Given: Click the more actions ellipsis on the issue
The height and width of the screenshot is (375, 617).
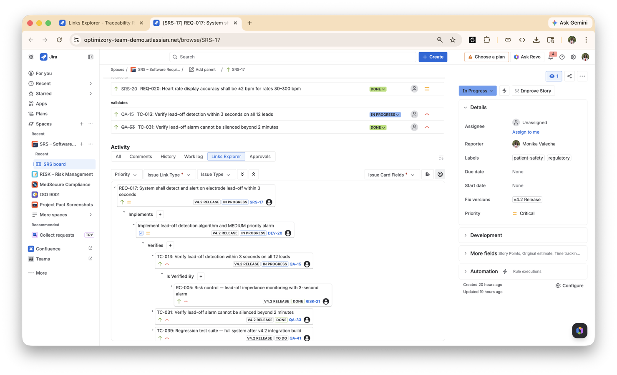Looking at the screenshot, I should click(582, 76).
